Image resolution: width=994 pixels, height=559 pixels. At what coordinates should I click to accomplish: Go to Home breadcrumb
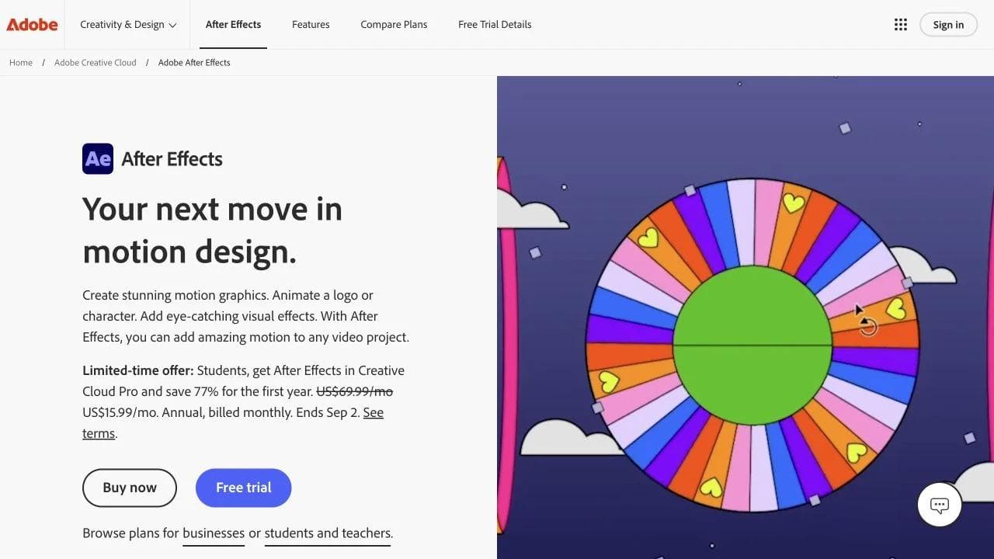[21, 63]
